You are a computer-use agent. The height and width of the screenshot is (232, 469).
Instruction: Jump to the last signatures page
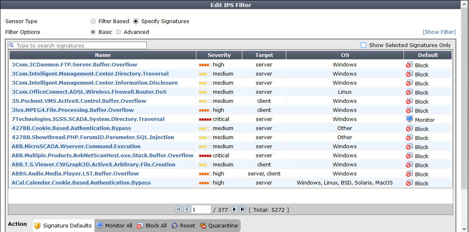[x=242, y=209]
